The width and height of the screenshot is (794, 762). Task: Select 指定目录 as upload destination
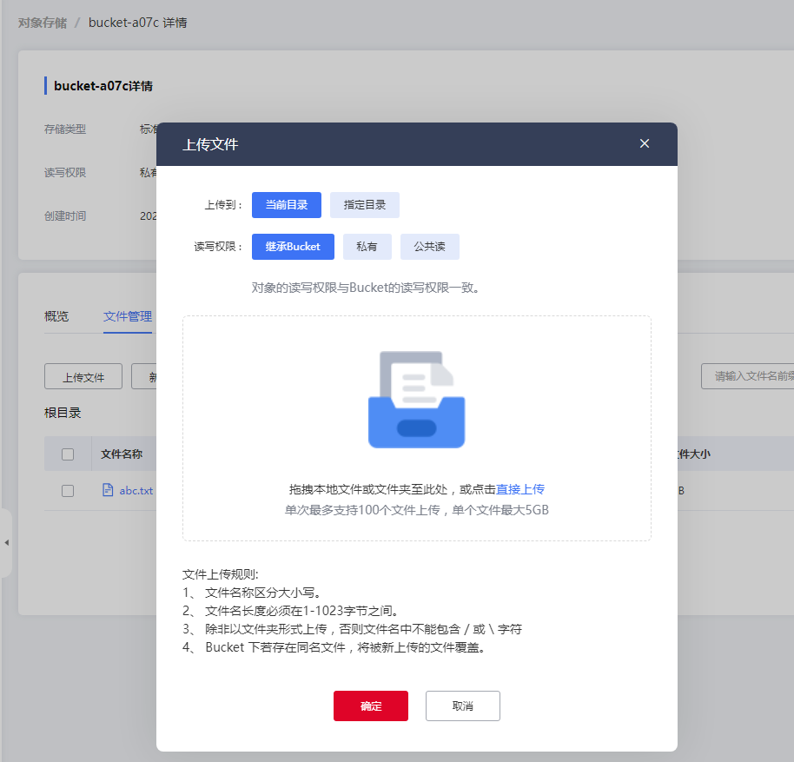pyautogui.click(x=365, y=205)
